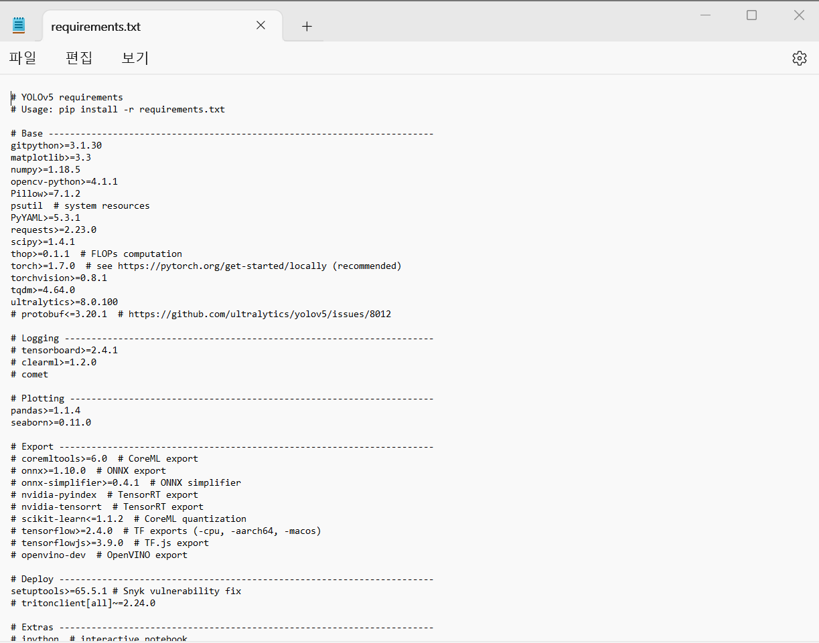
Task: Close the requirements.txt tab
Action: [261, 25]
